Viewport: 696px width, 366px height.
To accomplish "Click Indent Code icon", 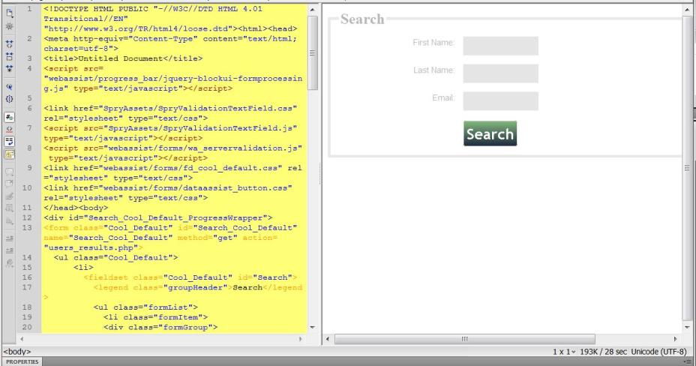I will 9,238.
